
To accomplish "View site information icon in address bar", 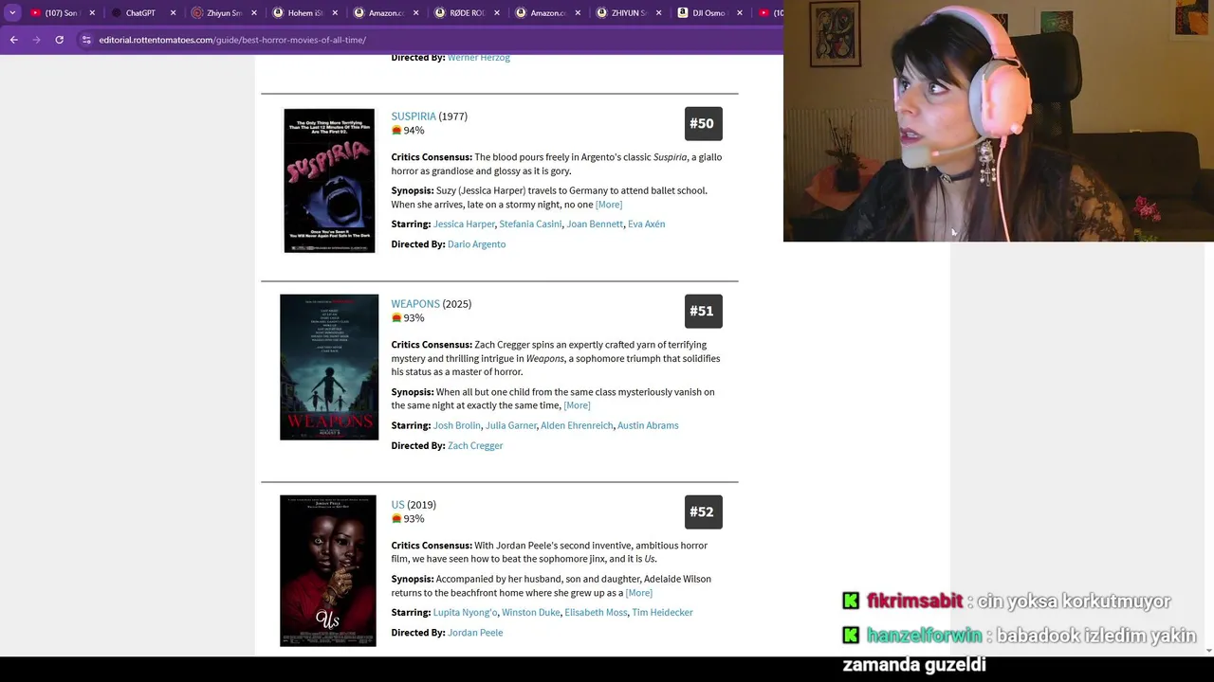I will click(86, 40).
